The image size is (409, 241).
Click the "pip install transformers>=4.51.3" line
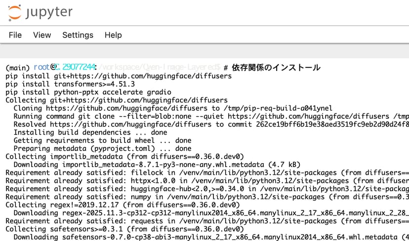(70, 84)
